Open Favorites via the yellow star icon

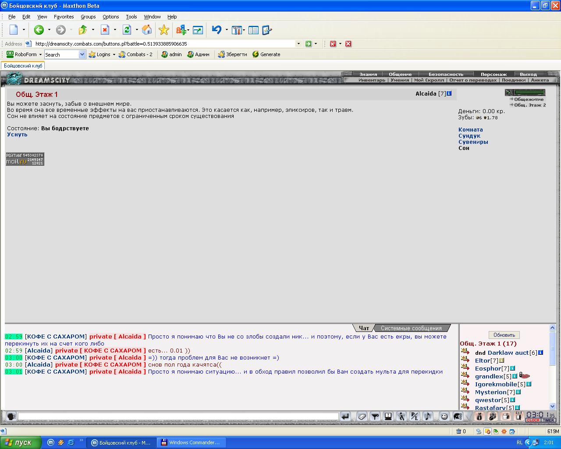pos(163,30)
